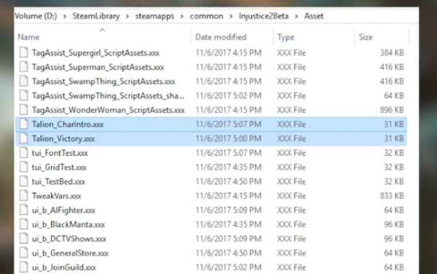
Task: Navigate to the common folder breadcrumb
Action: click(206, 16)
